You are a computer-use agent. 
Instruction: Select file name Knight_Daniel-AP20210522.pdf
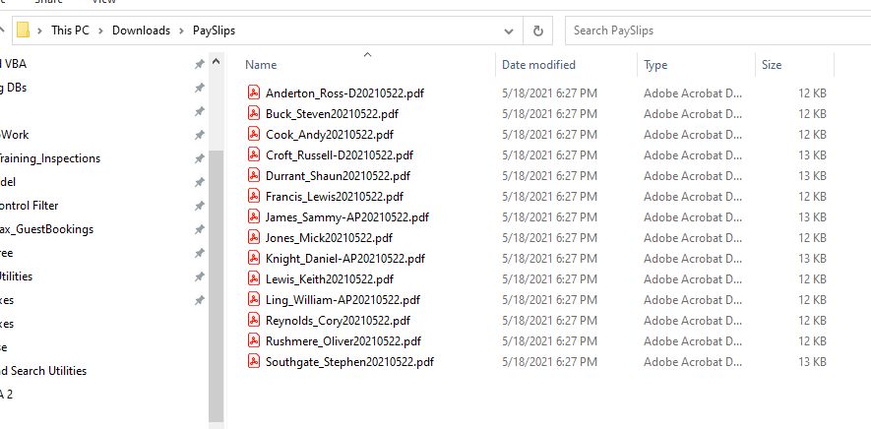pyautogui.click(x=345, y=259)
